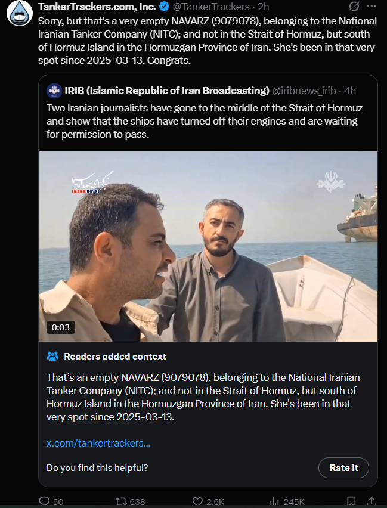Open the @TankerTrackers handle
This screenshot has height=508, width=387.
(211, 7)
